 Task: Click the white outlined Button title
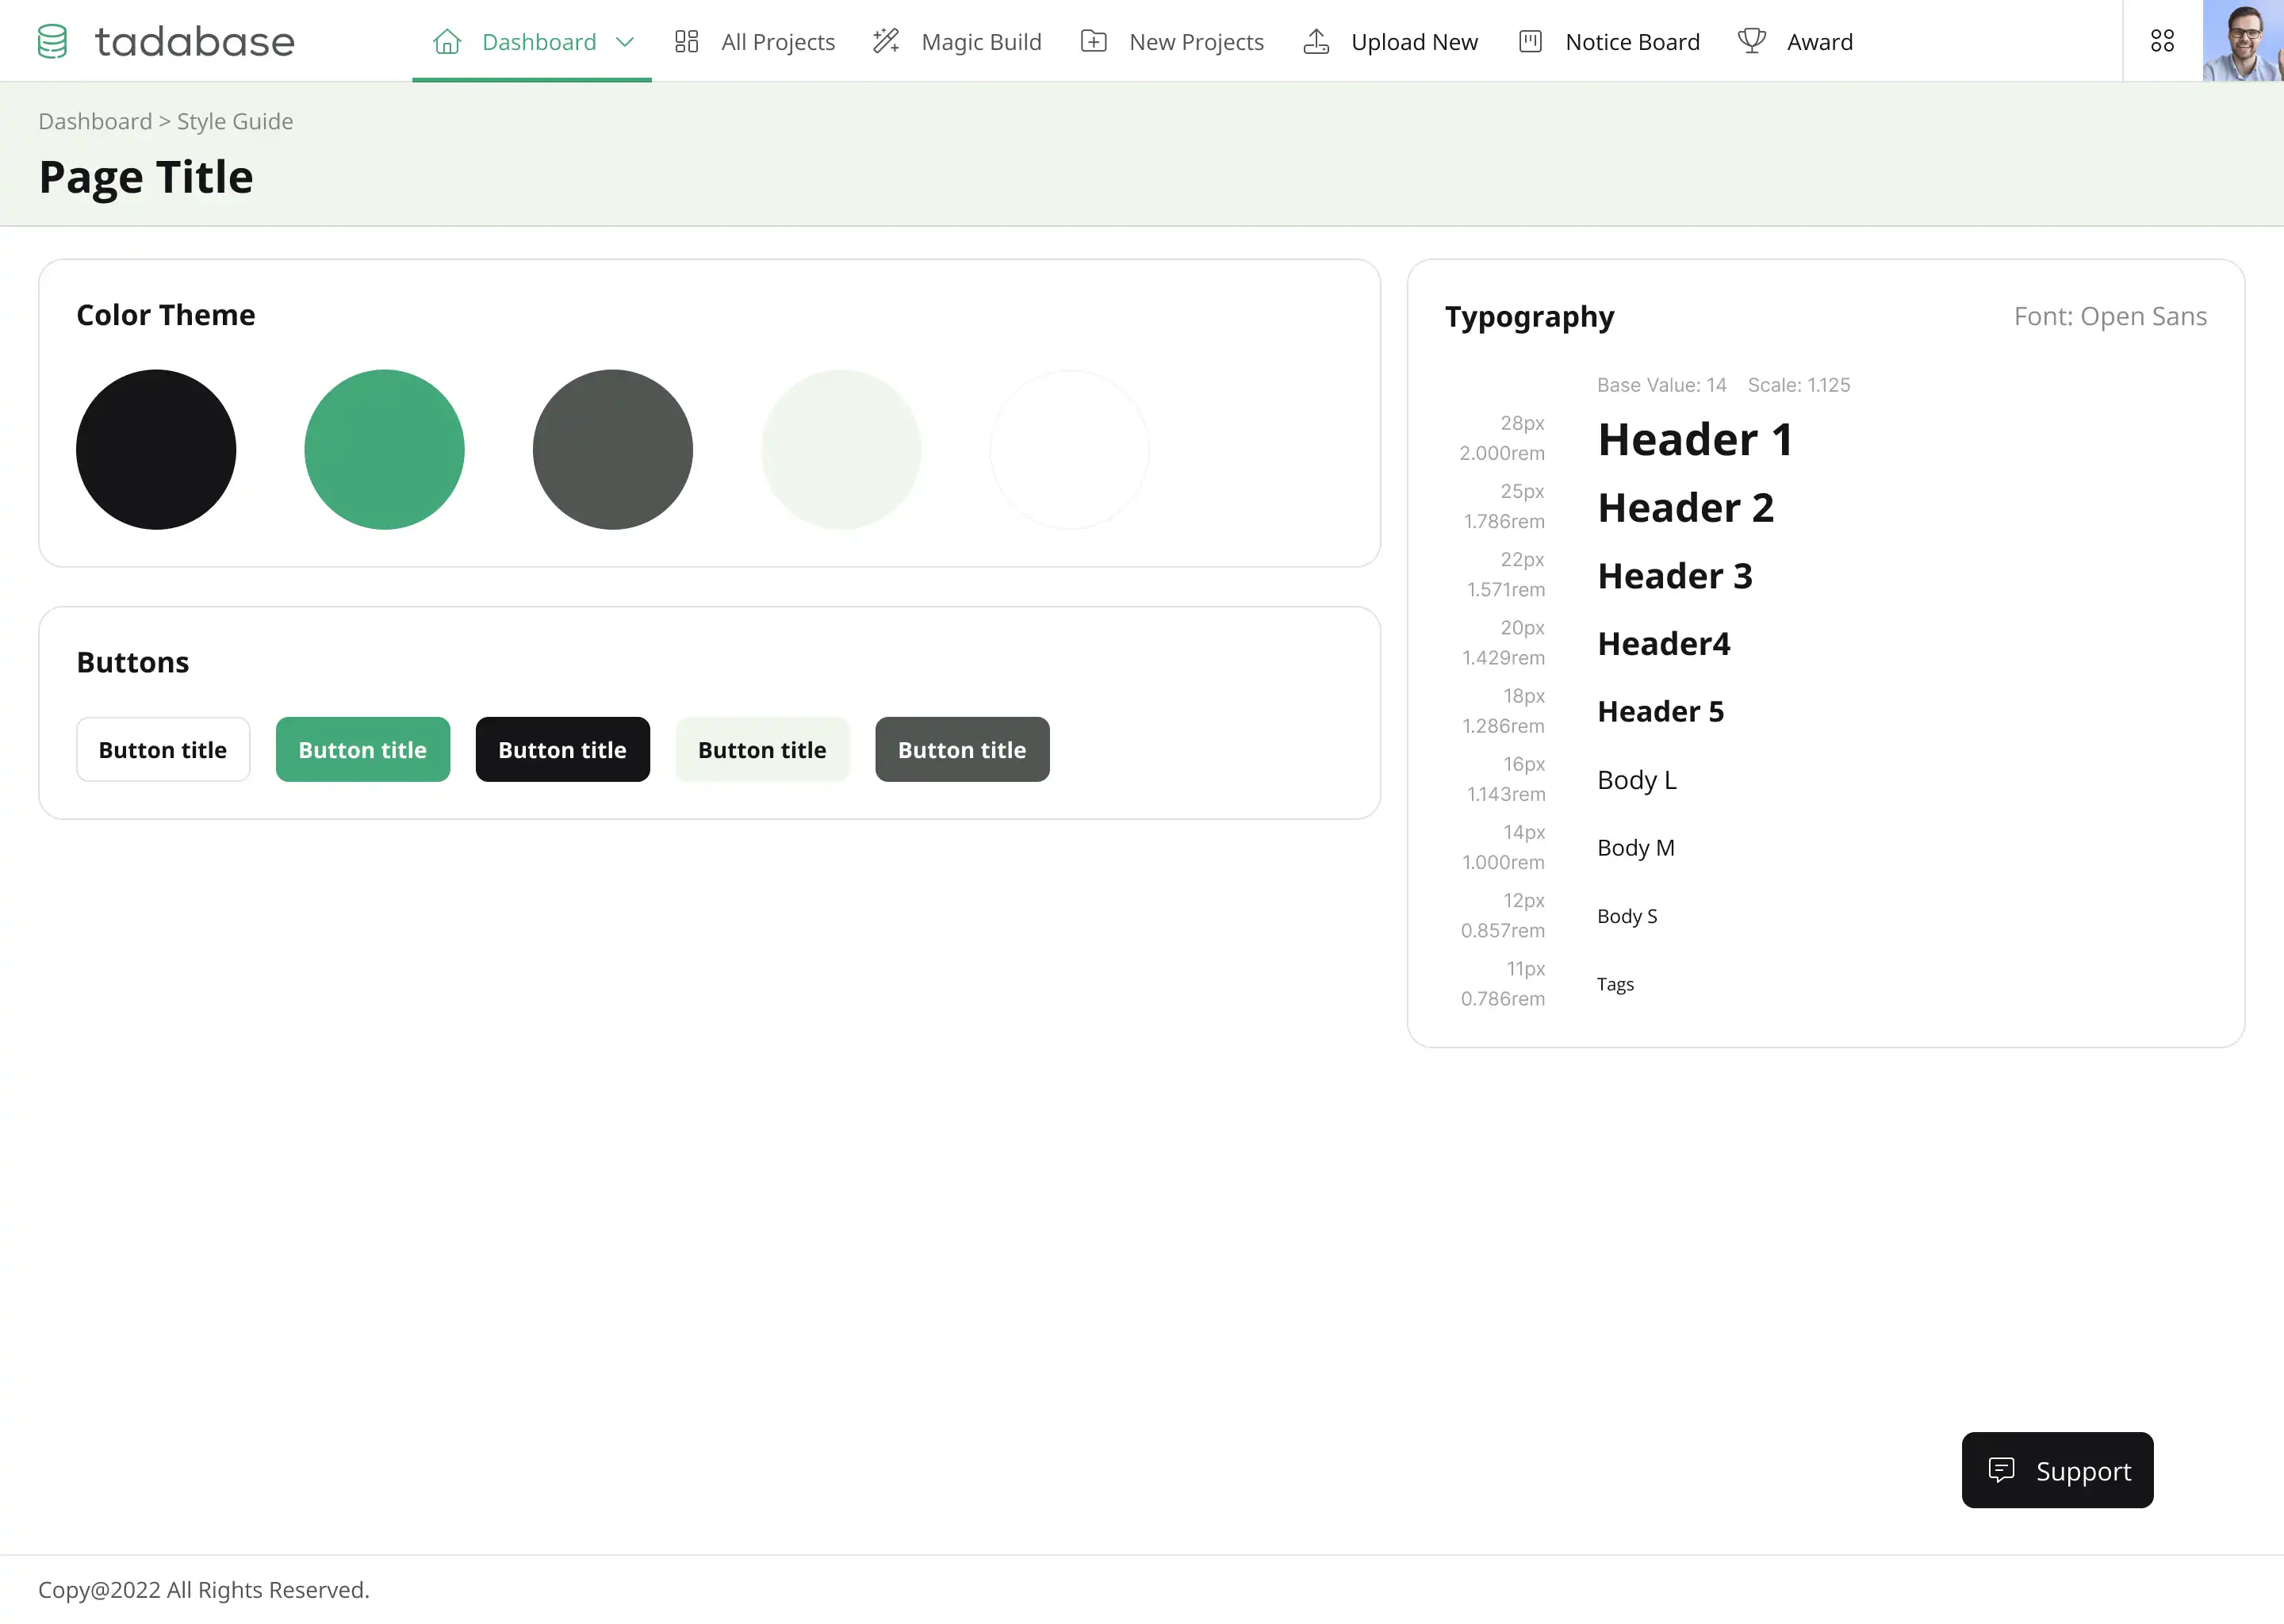point(163,749)
